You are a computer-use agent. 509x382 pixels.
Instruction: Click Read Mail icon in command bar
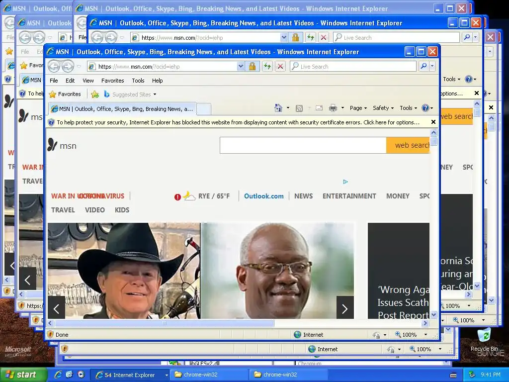tap(319, 108)
